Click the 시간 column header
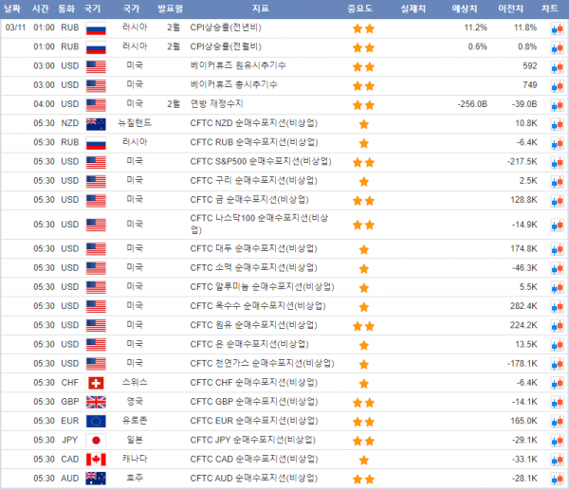Image resolution: width=569 pixels, height=489 pixels. tap(42, 8)
